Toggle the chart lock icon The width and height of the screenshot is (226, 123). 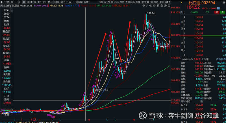(x=162, y=6)
